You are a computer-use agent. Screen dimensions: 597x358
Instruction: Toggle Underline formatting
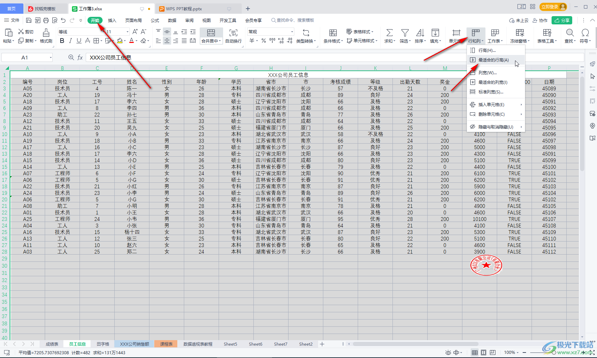[x=79, y=41]
